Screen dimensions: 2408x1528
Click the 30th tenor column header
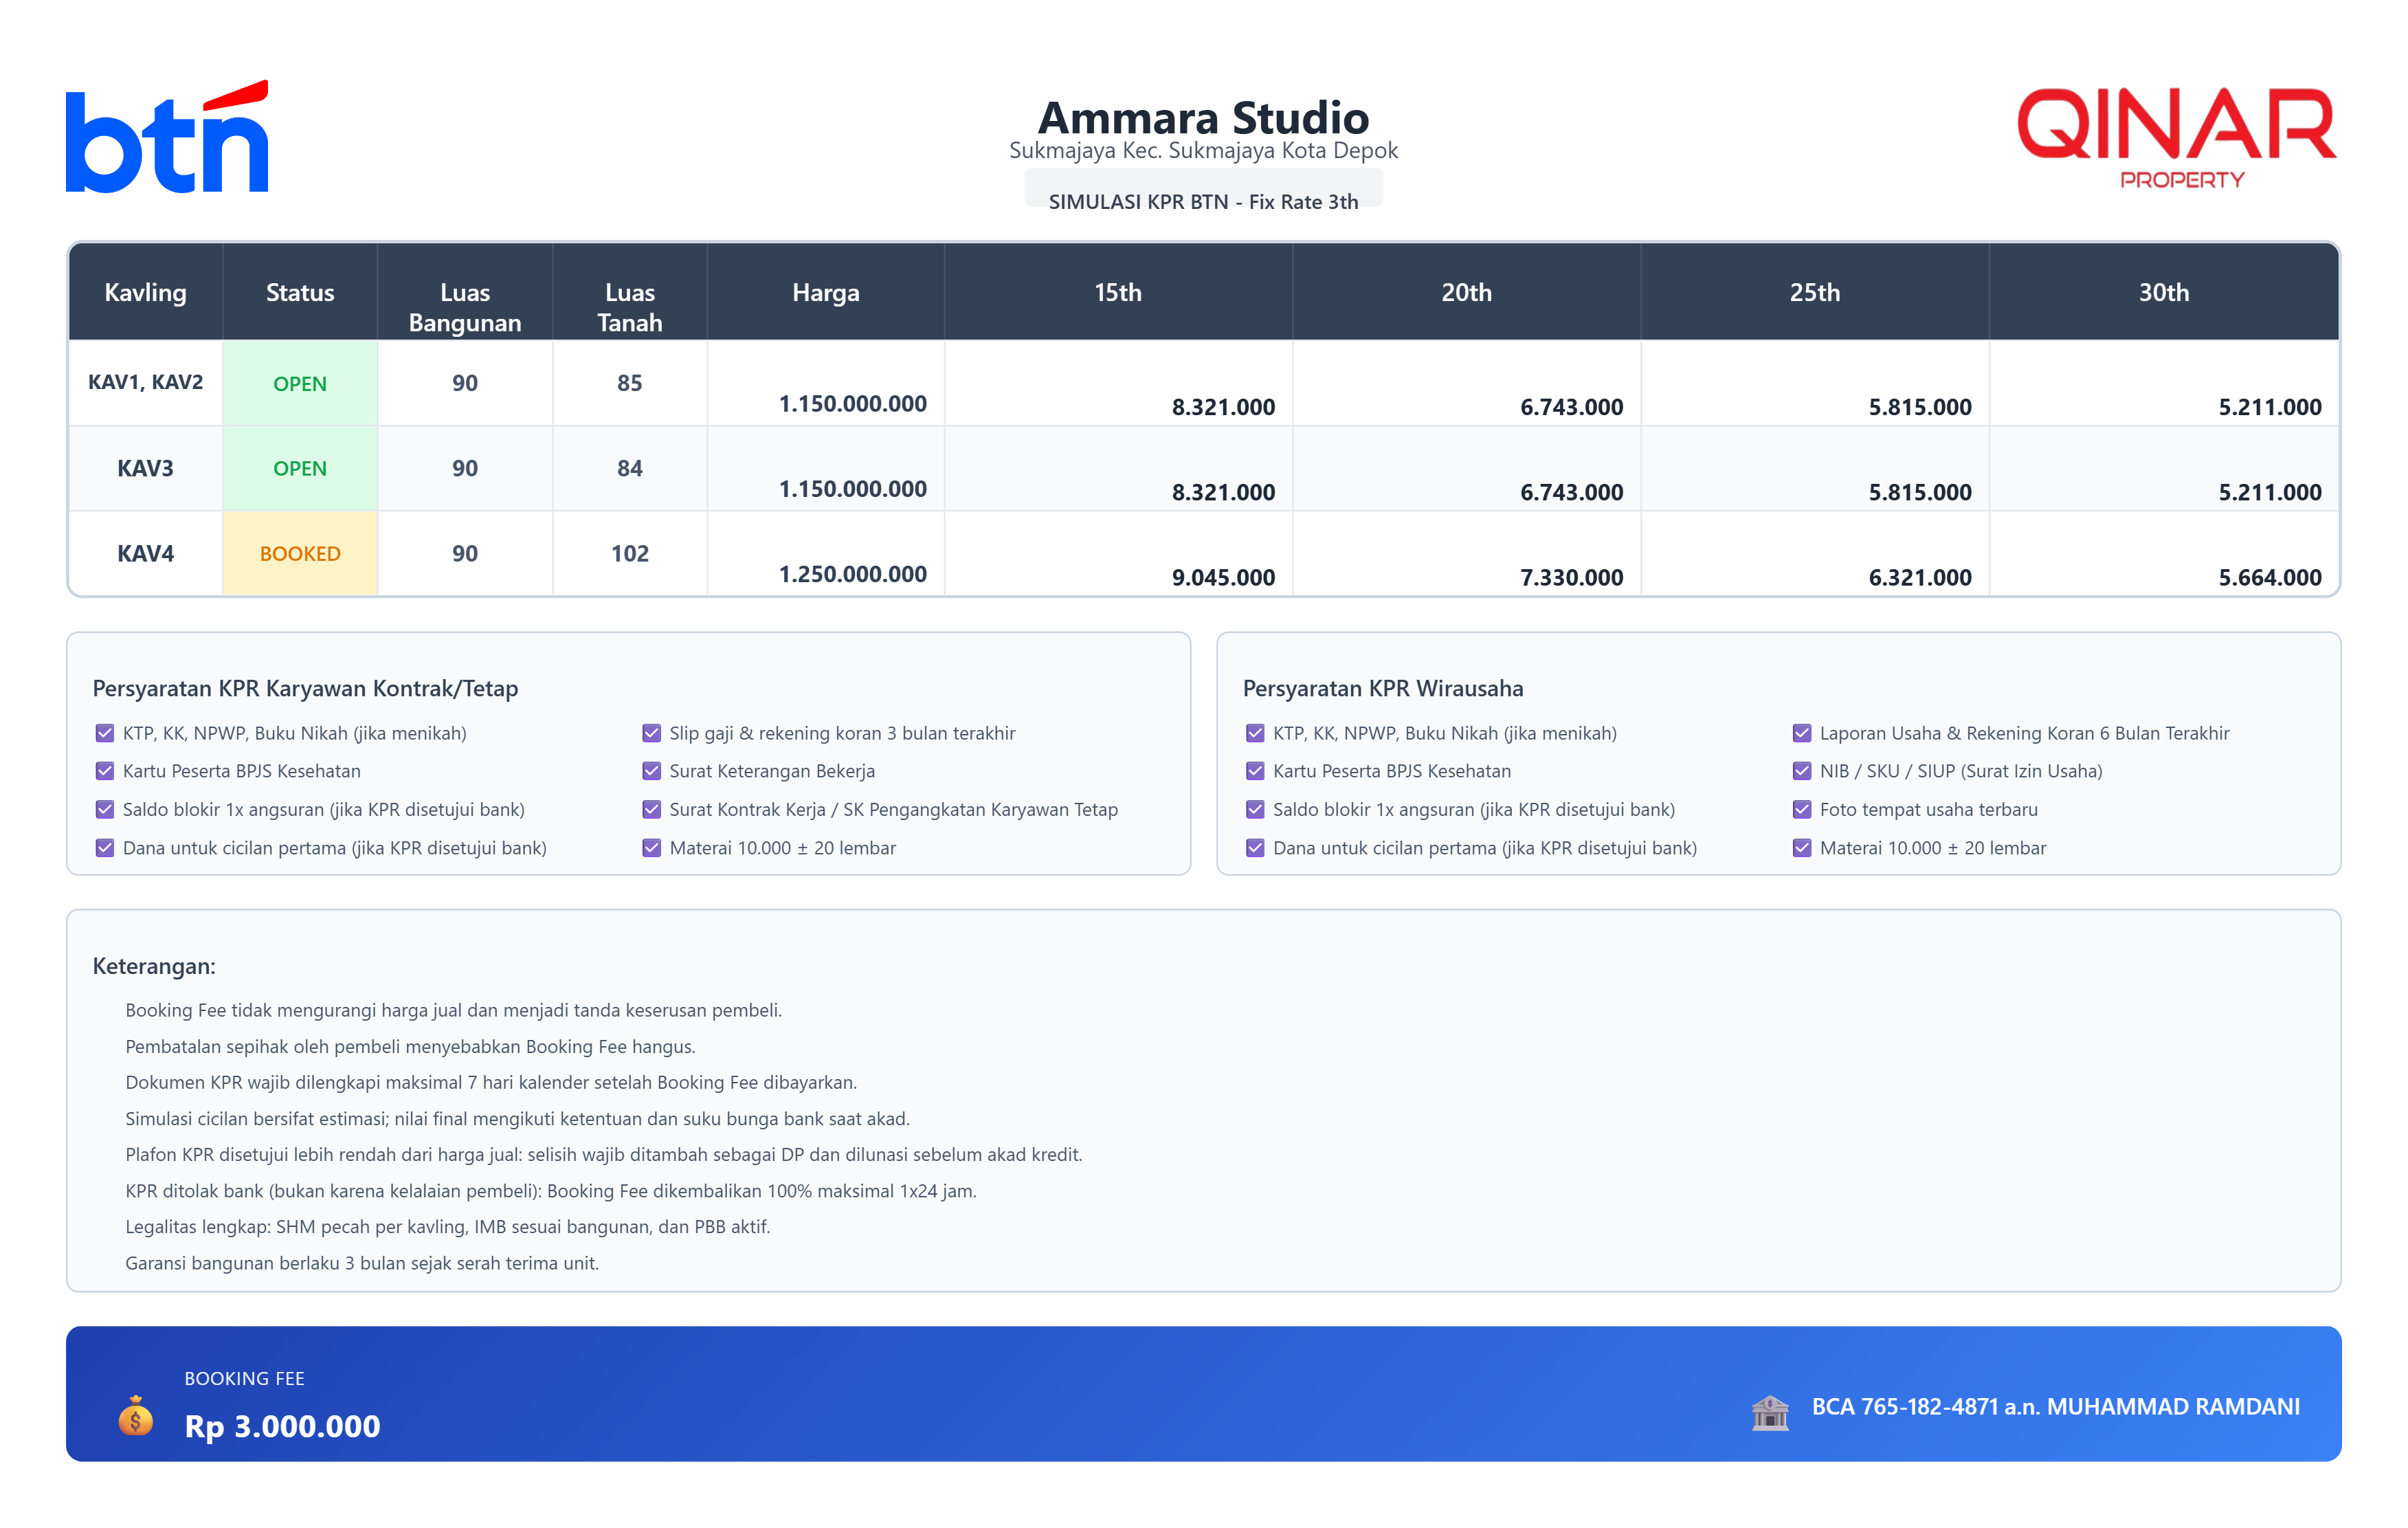[2163, 292]
